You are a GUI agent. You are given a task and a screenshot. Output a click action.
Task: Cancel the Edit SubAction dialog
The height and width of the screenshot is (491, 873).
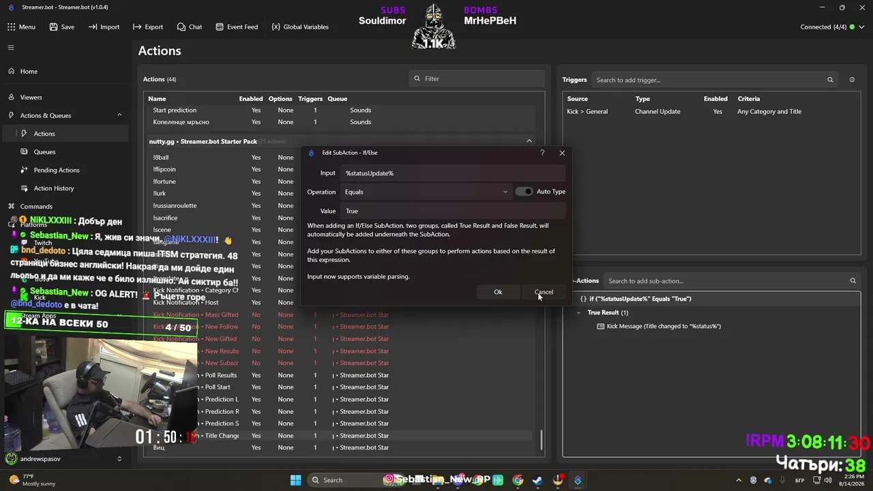pyautogui.click(x=544, y=292)
